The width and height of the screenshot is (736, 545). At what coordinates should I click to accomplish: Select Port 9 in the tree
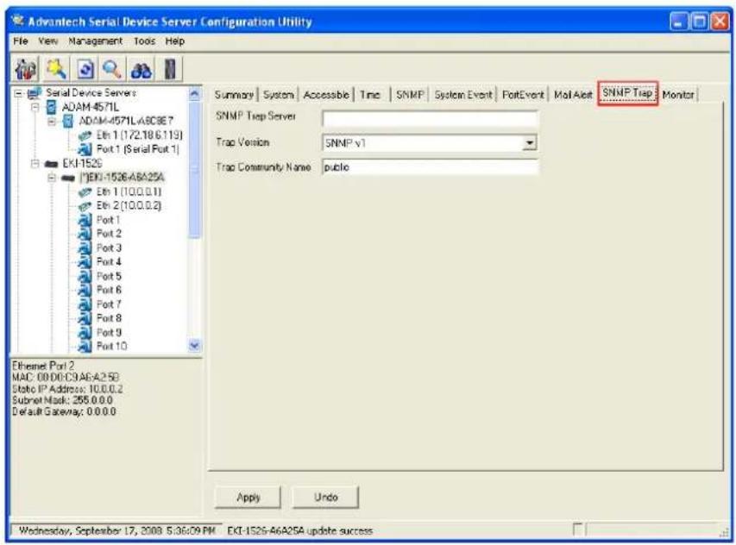point(109,332)
